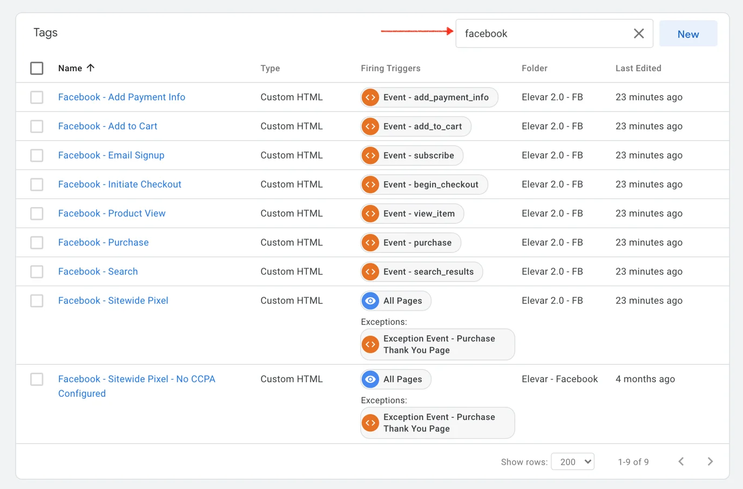The image size is (743, 489).
Task: Open All Pages trigger in Sitewide Pixel row
Action: [x=396, y=301]
